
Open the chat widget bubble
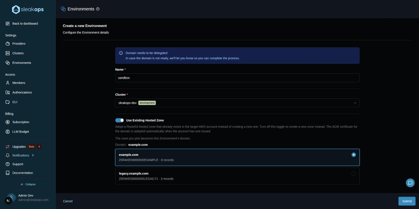point(410,183)
